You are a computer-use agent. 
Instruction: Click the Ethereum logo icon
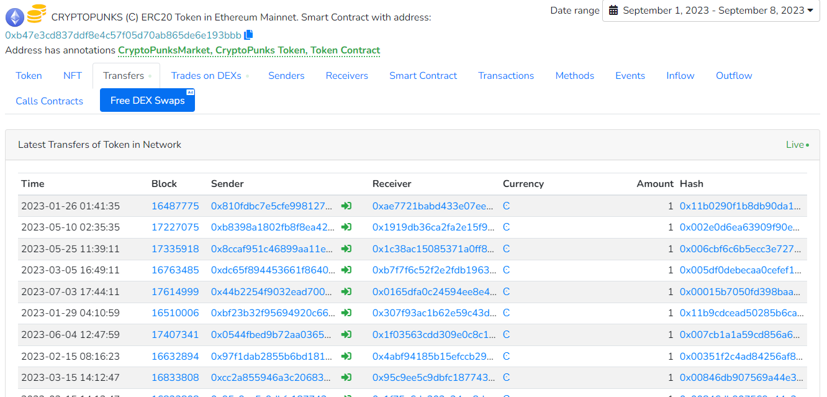point(15,17)
